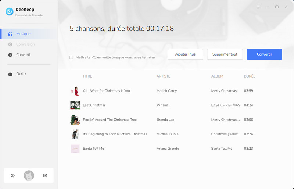The width and height of the screenshot is (294, 189).
Task: Click album Christmas (Delux... cell
Action: coord(226,134)
